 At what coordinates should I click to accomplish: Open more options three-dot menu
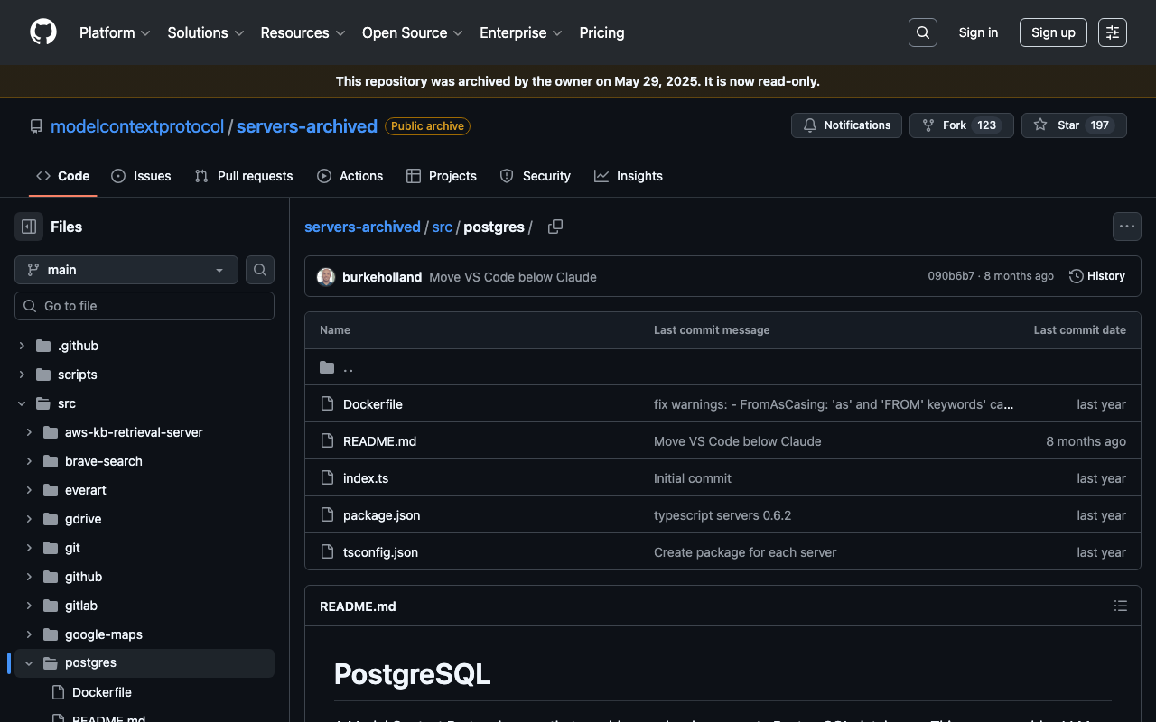[x=1126, y=227]
